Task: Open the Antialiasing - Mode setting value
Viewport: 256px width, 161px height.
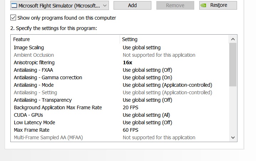Action: 167,85
